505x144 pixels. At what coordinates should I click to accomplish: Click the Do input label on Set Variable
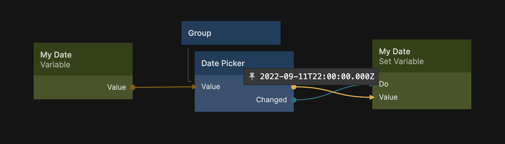click(x=384, y=84)
